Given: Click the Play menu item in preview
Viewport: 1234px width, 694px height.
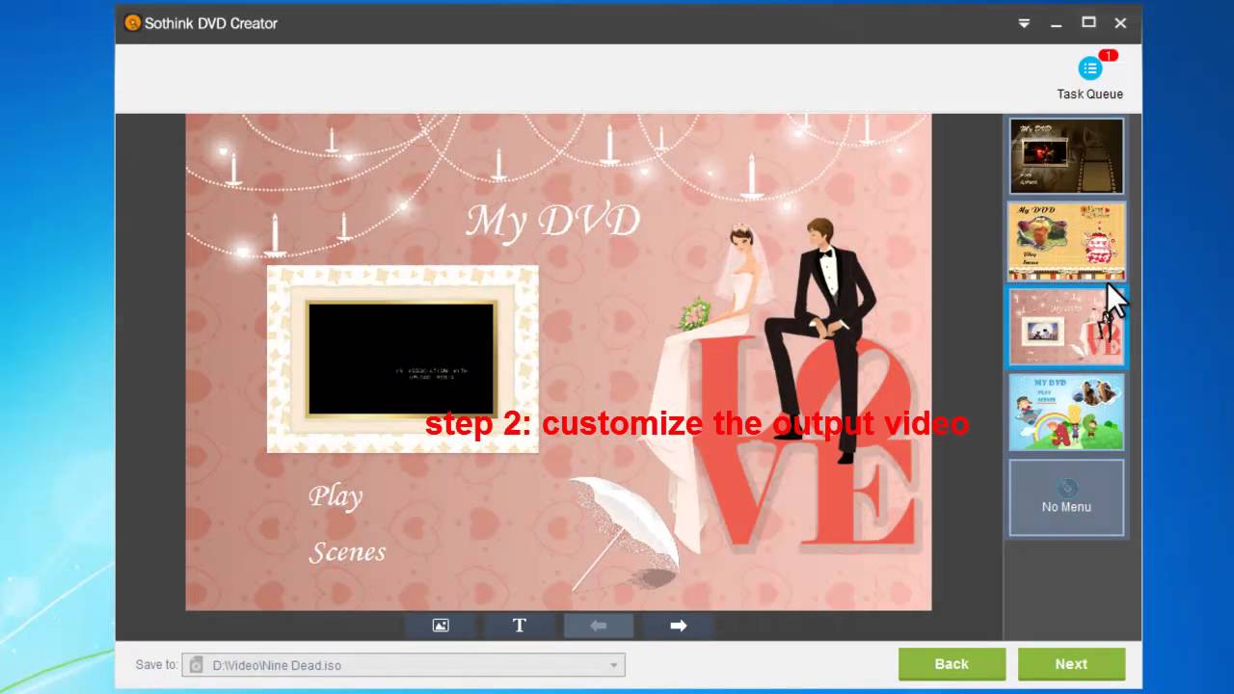Looking at the screenshot, I should pyautogui.click(x=335, y=497).
